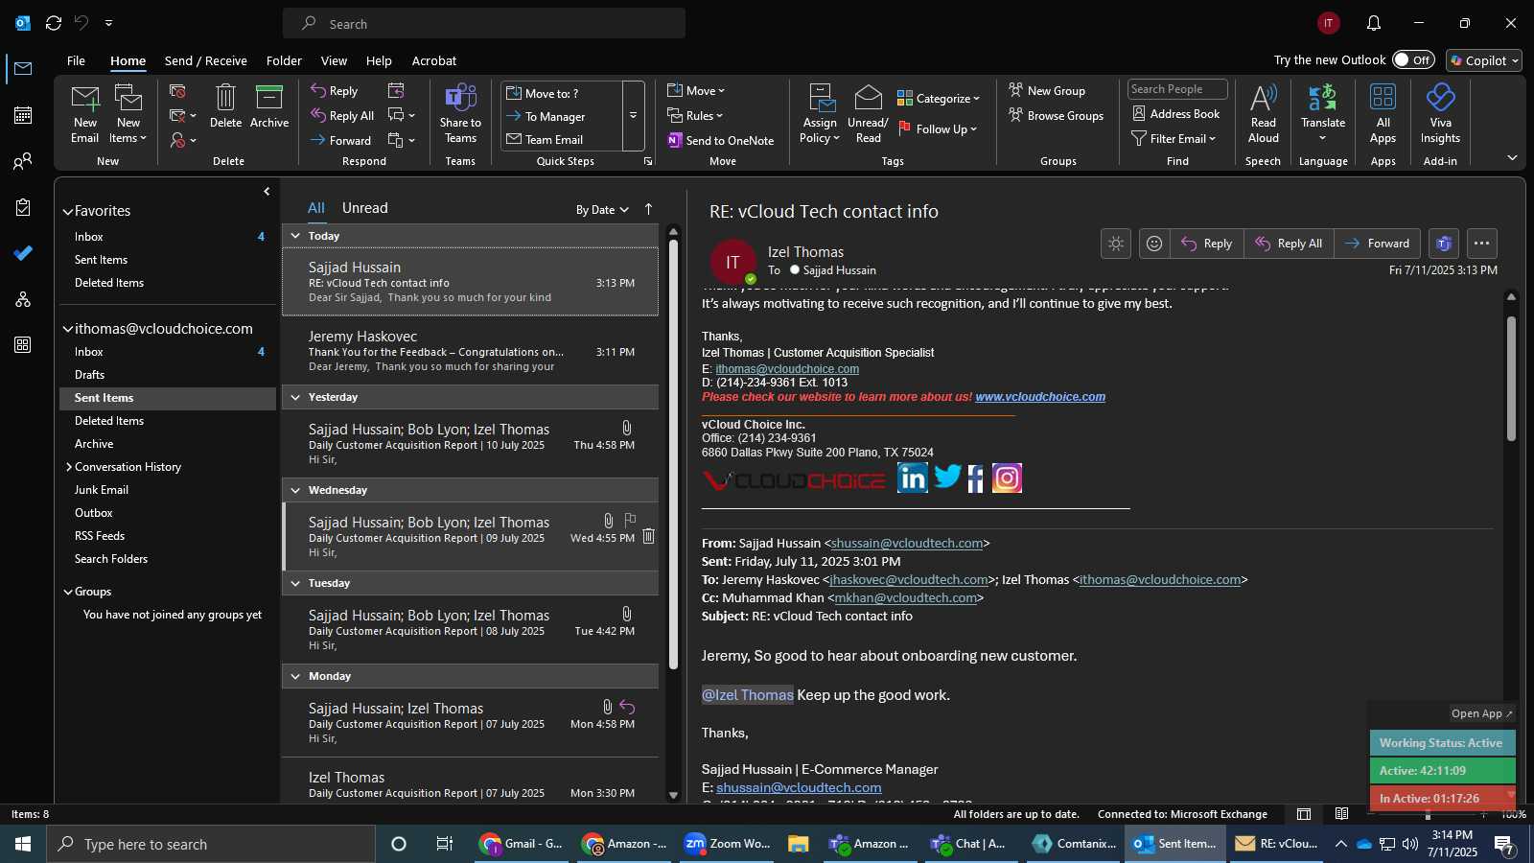Viewport: 1534px width, 863px height.
Task: Open Viva Insights add-in icon
Action: 1440,114
